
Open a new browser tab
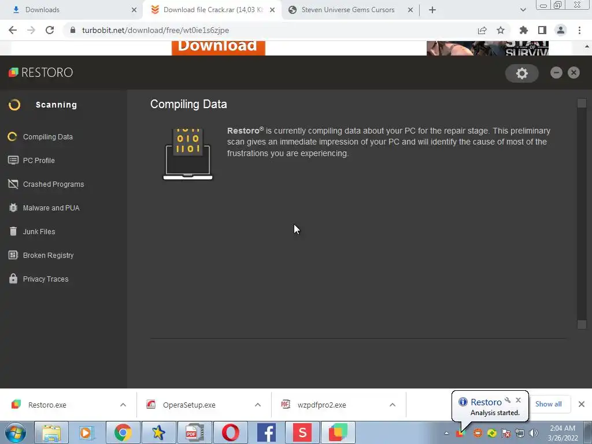click(432, 10)
